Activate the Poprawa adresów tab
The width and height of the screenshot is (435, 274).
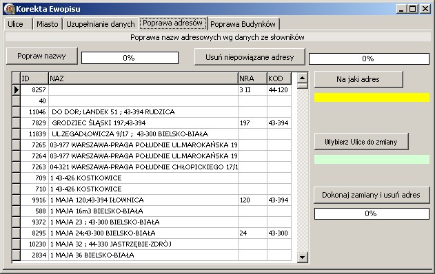click(x=172, y=23)
